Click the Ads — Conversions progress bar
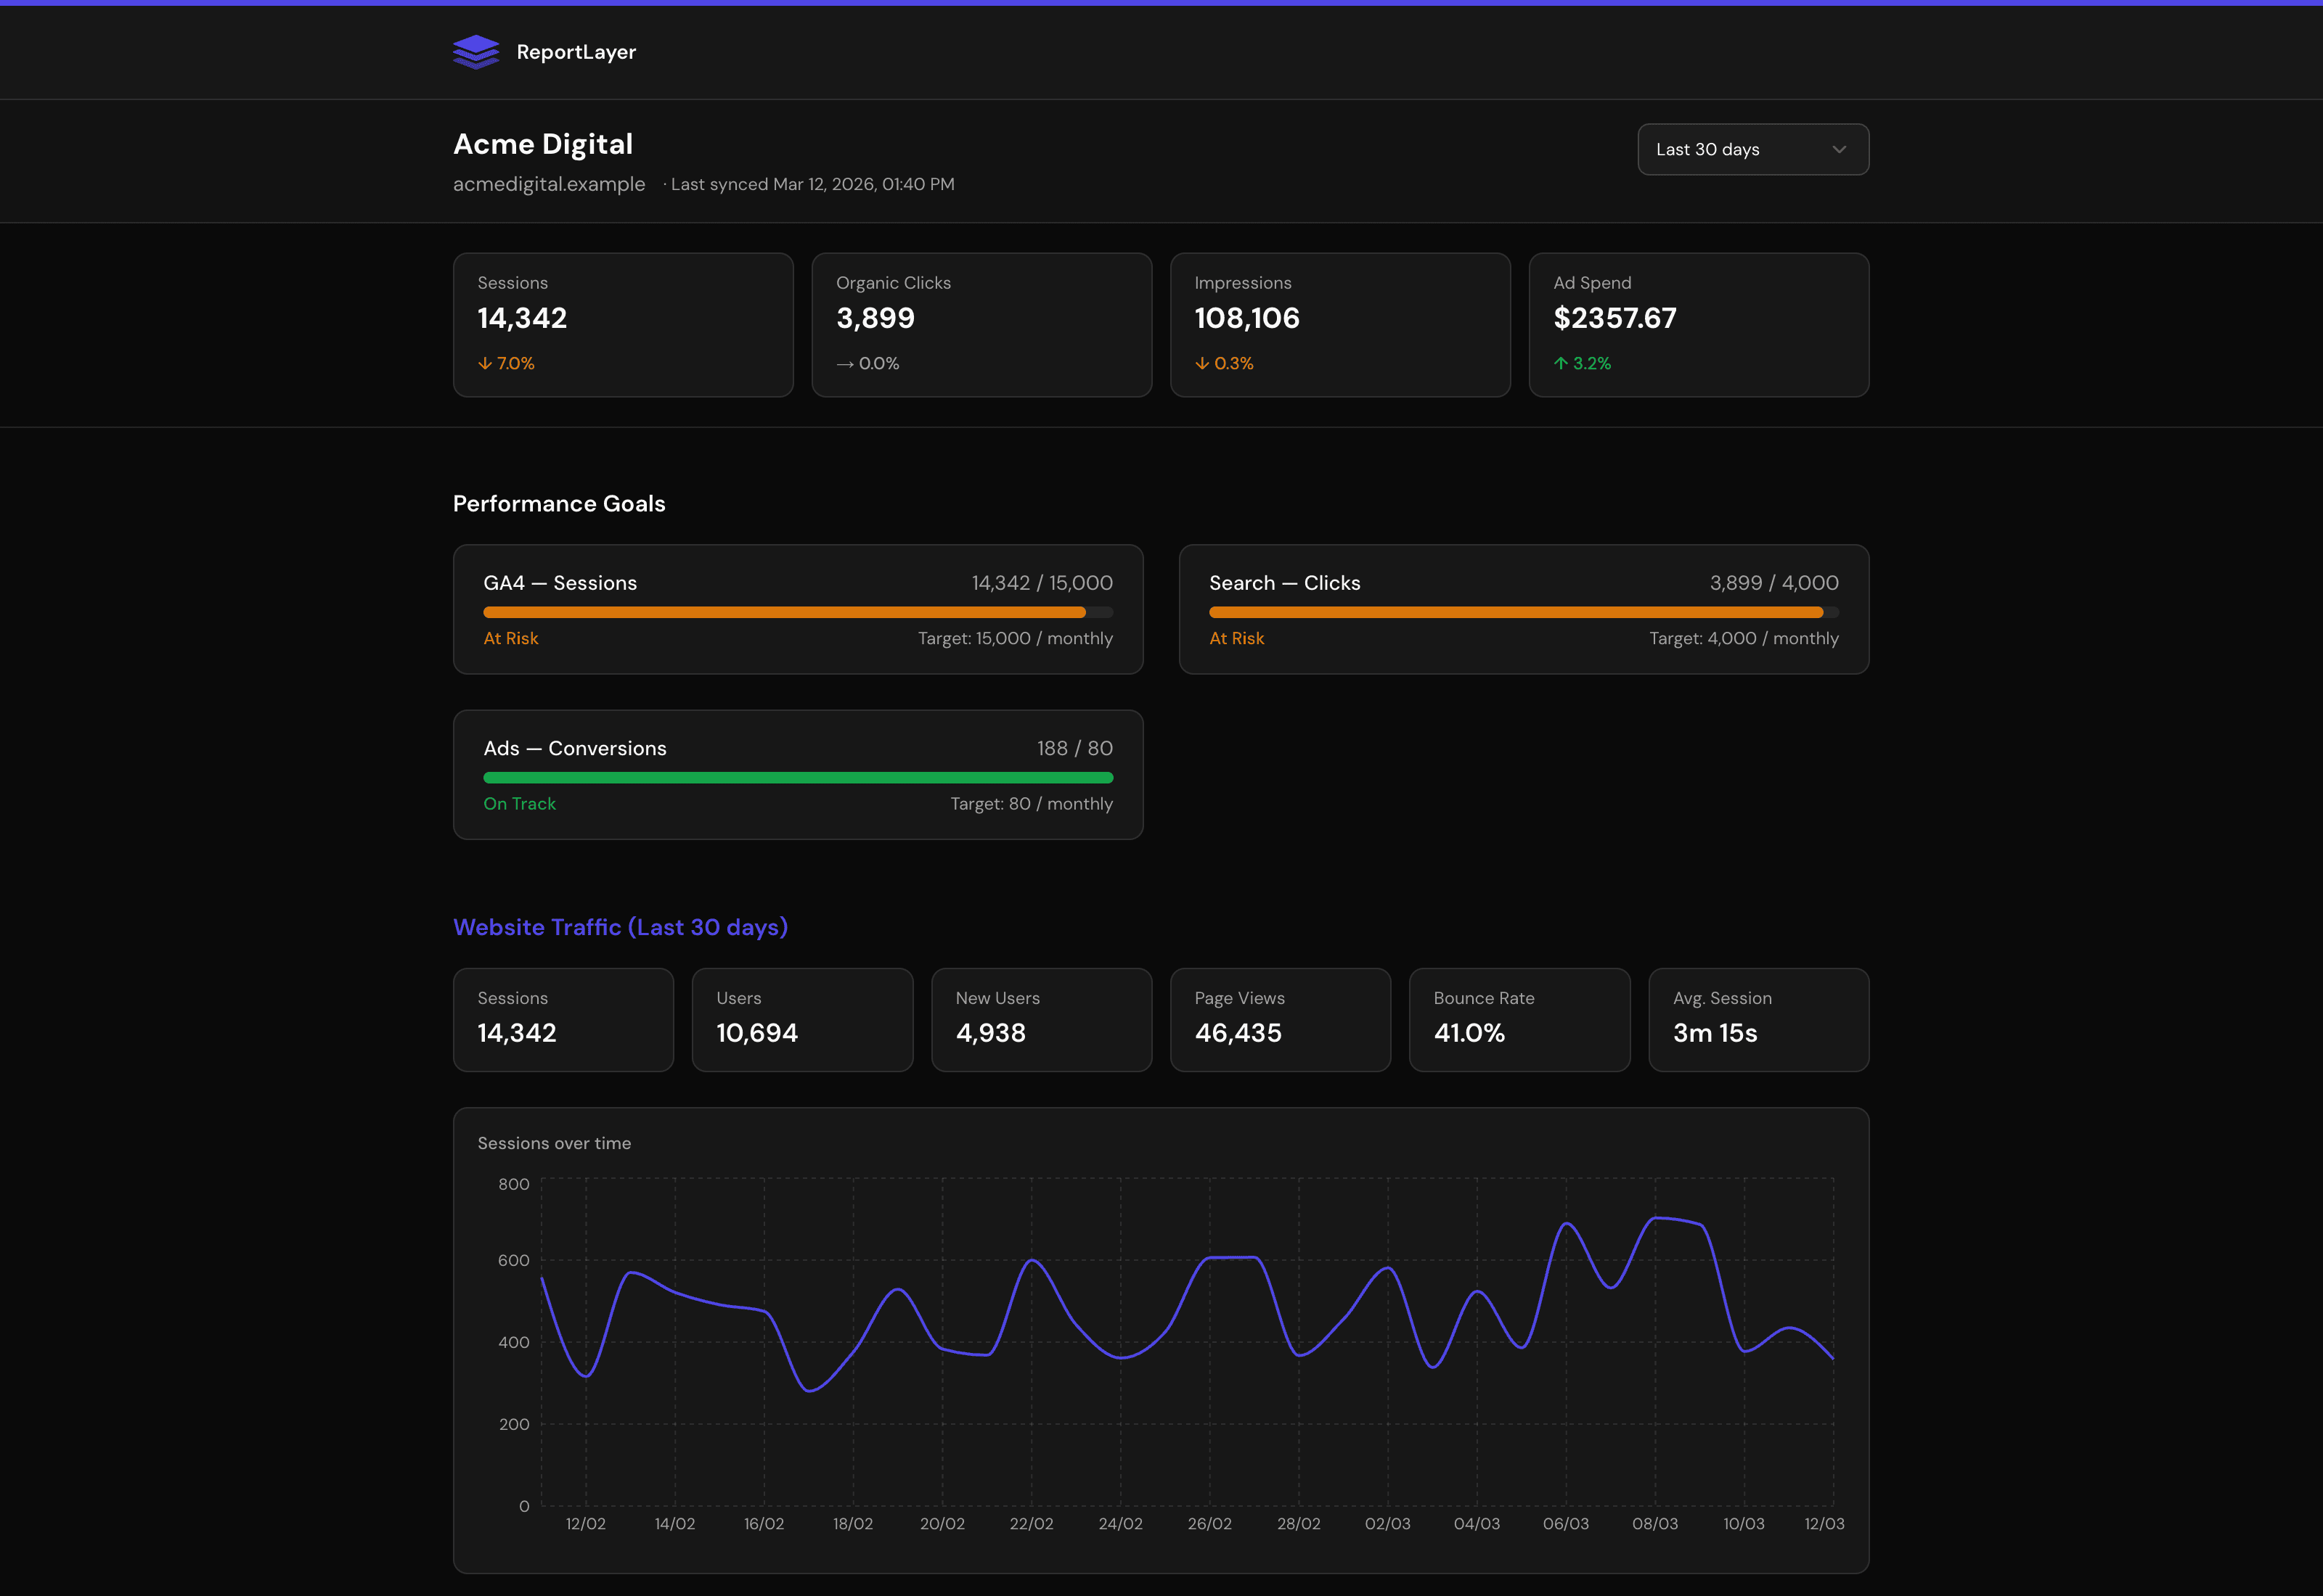2323x1596 pixels. pyautogui.click(x=799, y=777)
